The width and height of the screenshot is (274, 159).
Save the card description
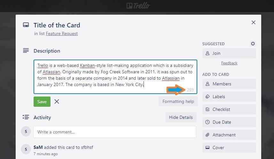(42, 102)
